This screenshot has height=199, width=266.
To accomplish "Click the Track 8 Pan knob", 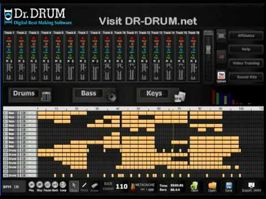I will tap(95, 55).
